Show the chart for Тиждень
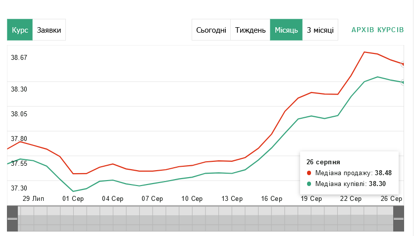415x236 pixels. tap(250, 30)
